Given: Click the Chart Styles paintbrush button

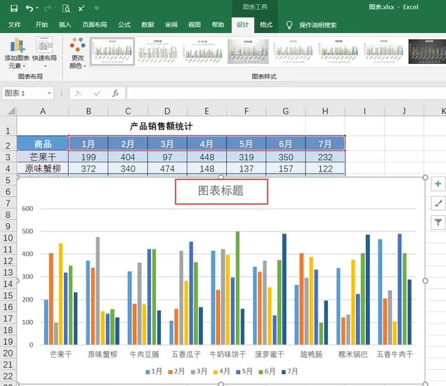Looking at the screenshot, I should tap(438, 203).
